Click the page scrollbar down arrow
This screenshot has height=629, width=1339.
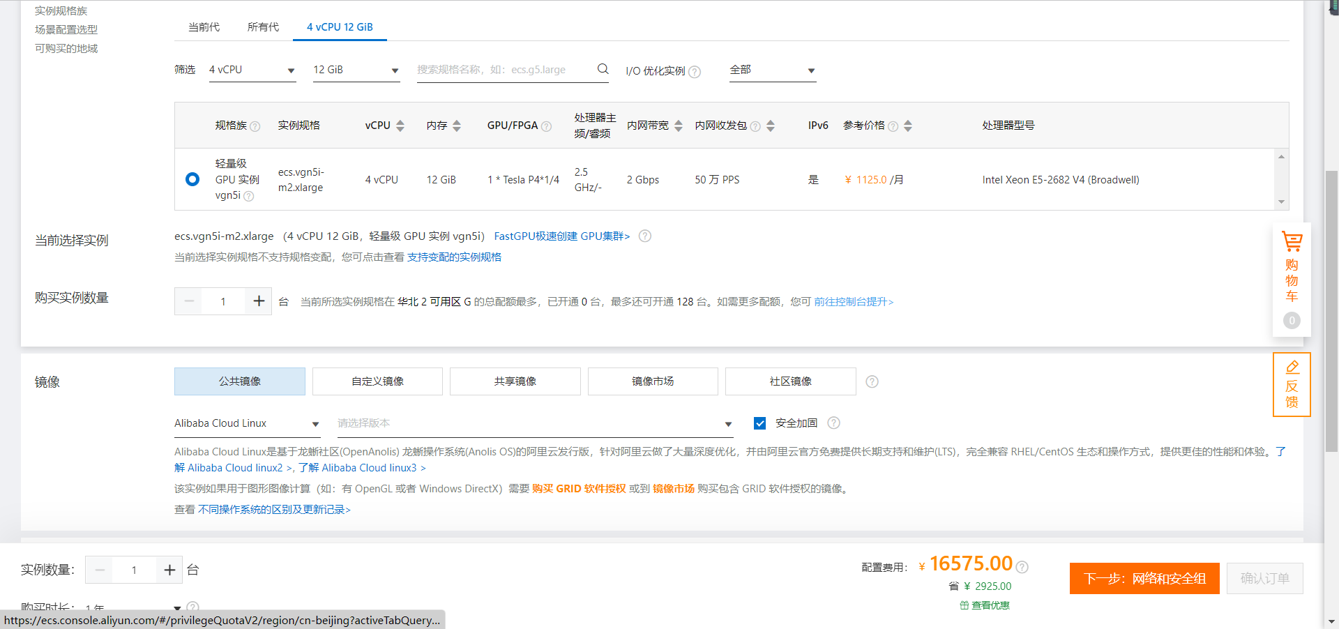click(x=1331, y=621)
